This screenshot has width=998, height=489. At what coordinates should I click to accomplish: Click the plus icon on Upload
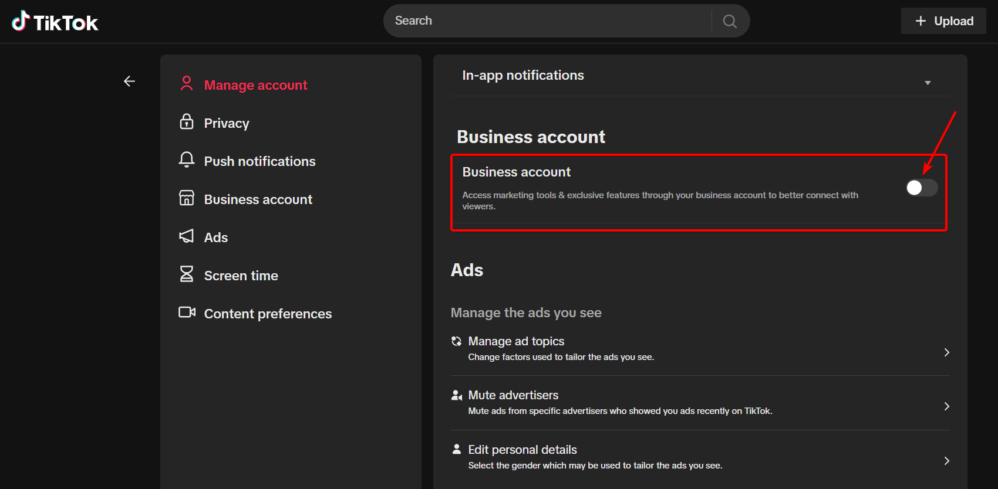[921, 21]
